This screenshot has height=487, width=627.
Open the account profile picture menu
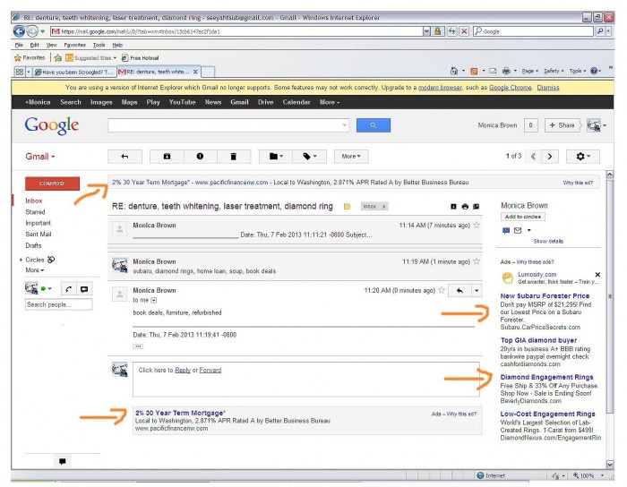coord(597,125)
